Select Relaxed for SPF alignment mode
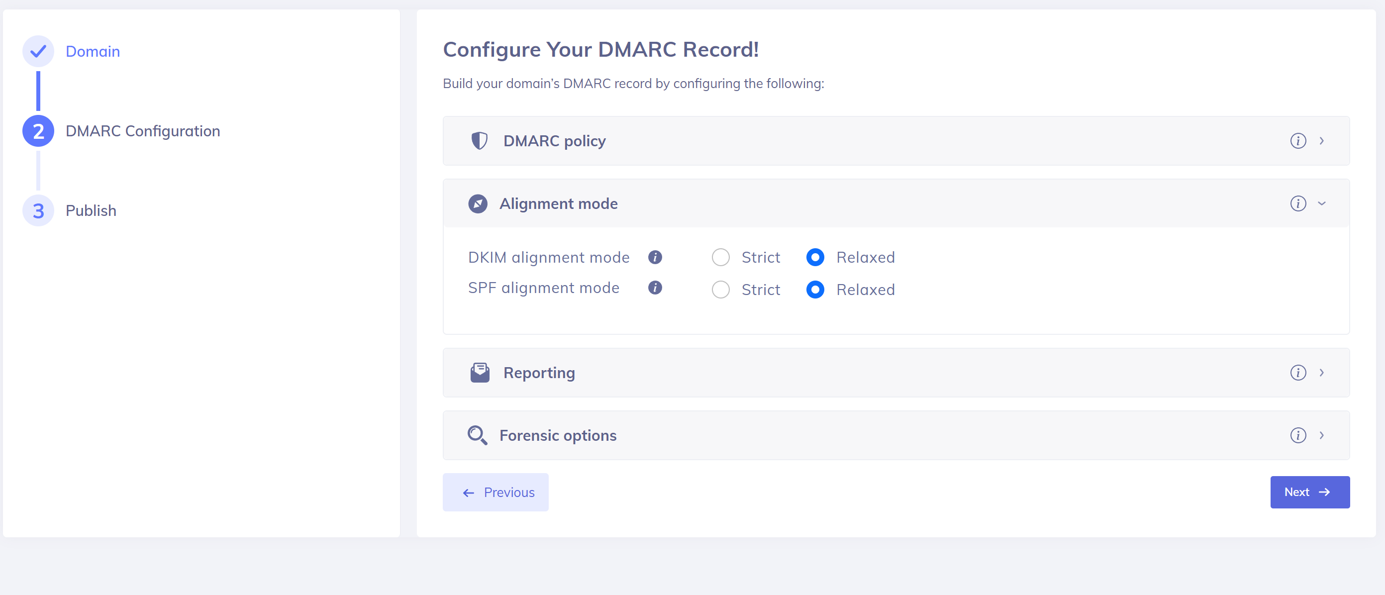 pos(814,290)
